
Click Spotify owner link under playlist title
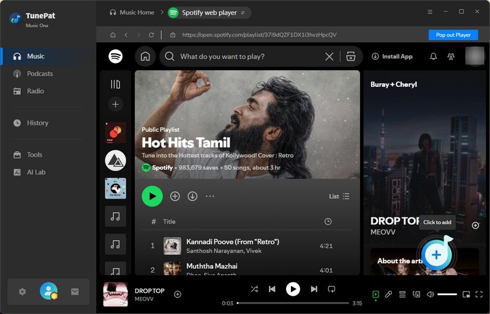pos(162,168)
